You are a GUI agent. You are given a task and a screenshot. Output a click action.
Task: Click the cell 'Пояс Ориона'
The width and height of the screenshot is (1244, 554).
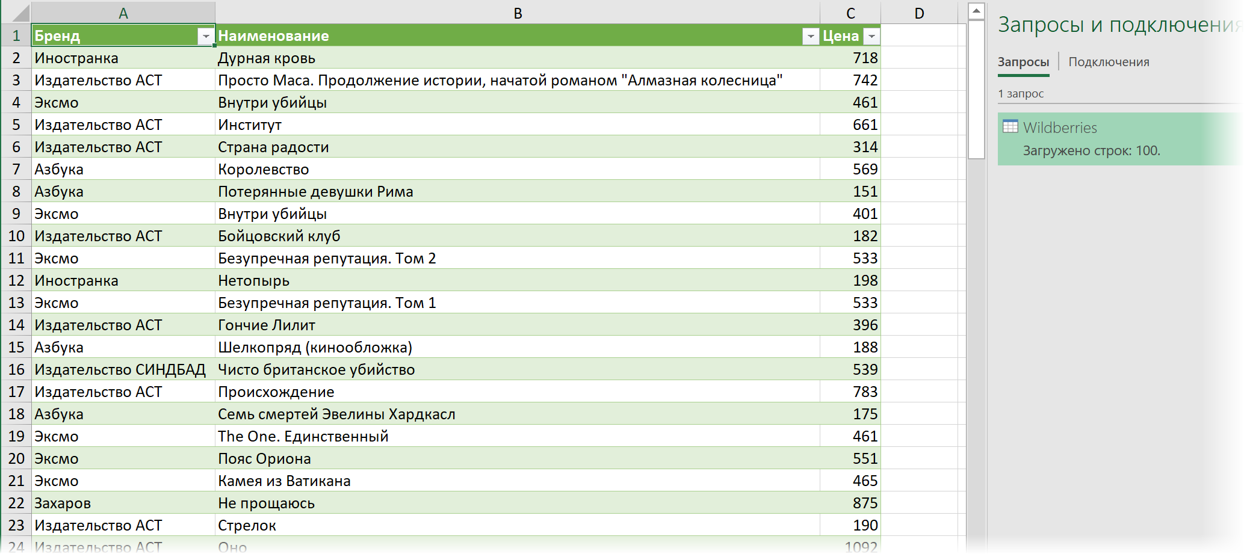coord(518,458)
